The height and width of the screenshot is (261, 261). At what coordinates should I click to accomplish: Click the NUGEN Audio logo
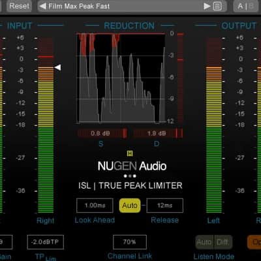[x=132, y=166]
